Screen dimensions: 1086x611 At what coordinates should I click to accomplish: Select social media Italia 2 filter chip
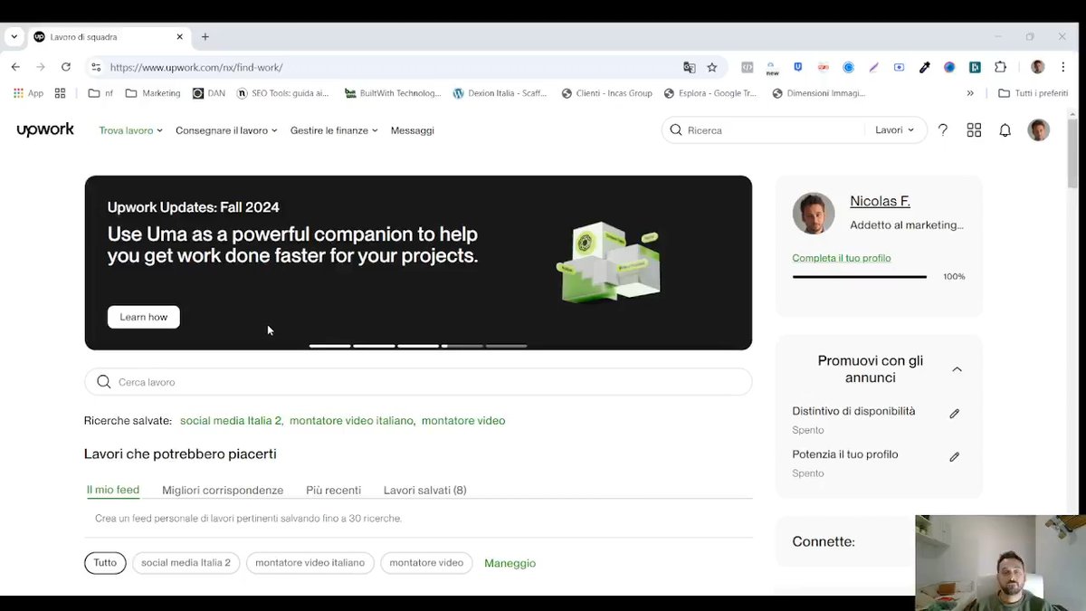pos(186,563)
